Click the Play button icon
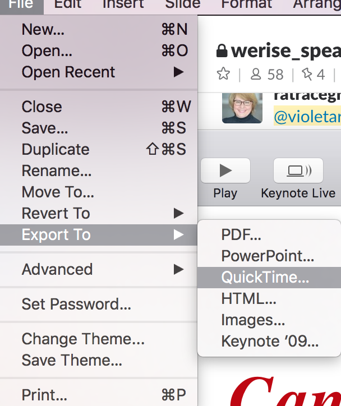Screen dimensions: 341x406 pyautogui.click(x=225, y=170)
